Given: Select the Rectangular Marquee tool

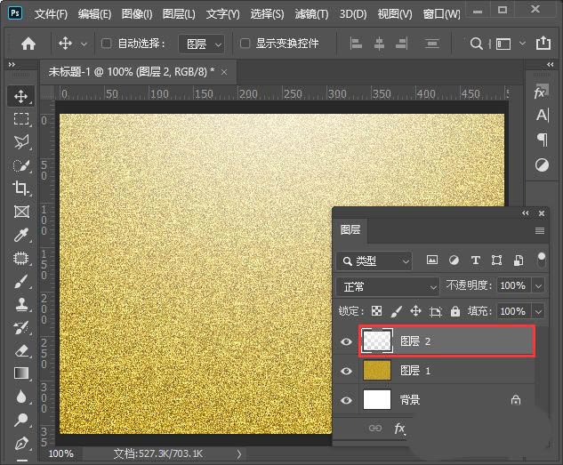Looking at the screenshot, I should click(x=21, y=119).
